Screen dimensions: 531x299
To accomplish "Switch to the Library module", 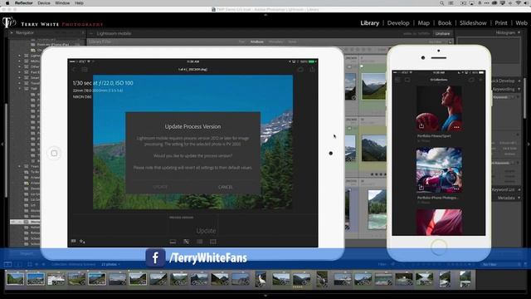I will [x=369, y=23].
